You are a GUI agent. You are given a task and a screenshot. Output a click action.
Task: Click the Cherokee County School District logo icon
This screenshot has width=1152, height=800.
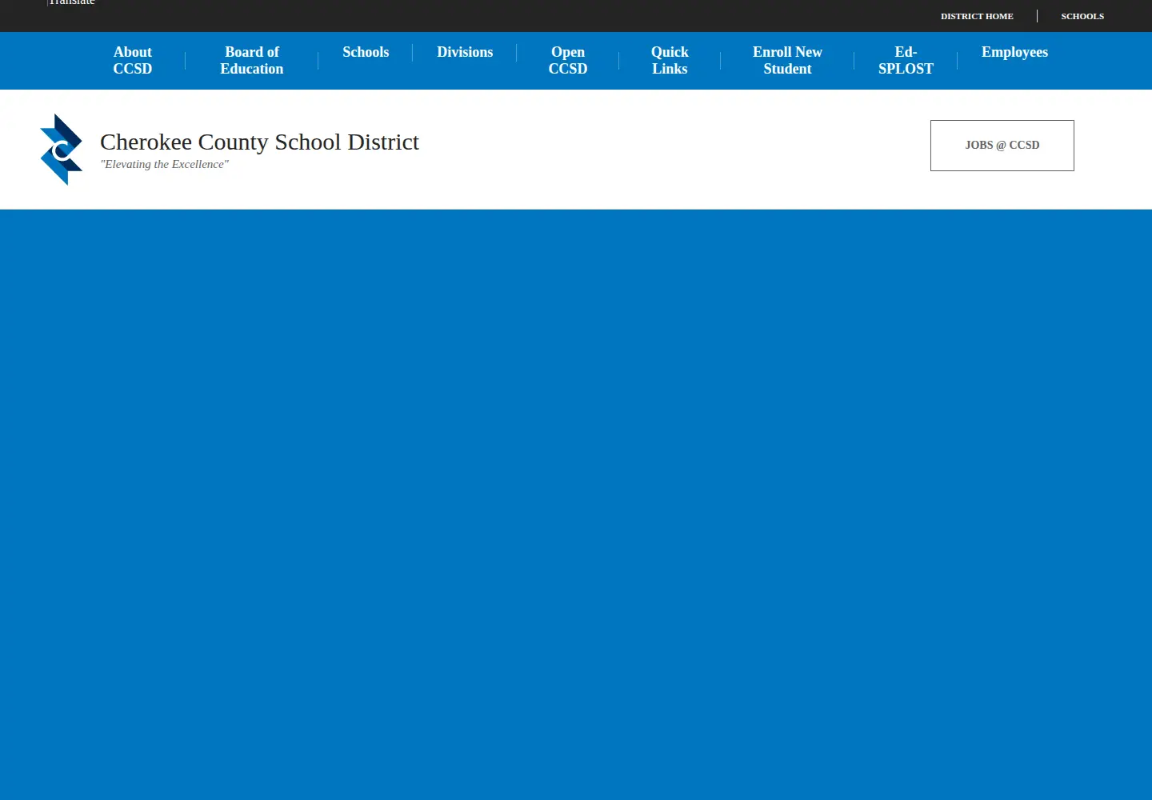[x=62, y=150]
